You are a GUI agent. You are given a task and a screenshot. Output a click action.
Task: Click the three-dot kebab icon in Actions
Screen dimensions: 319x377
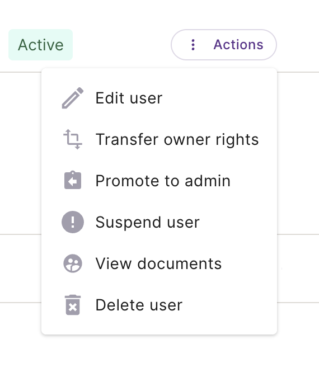193,45
